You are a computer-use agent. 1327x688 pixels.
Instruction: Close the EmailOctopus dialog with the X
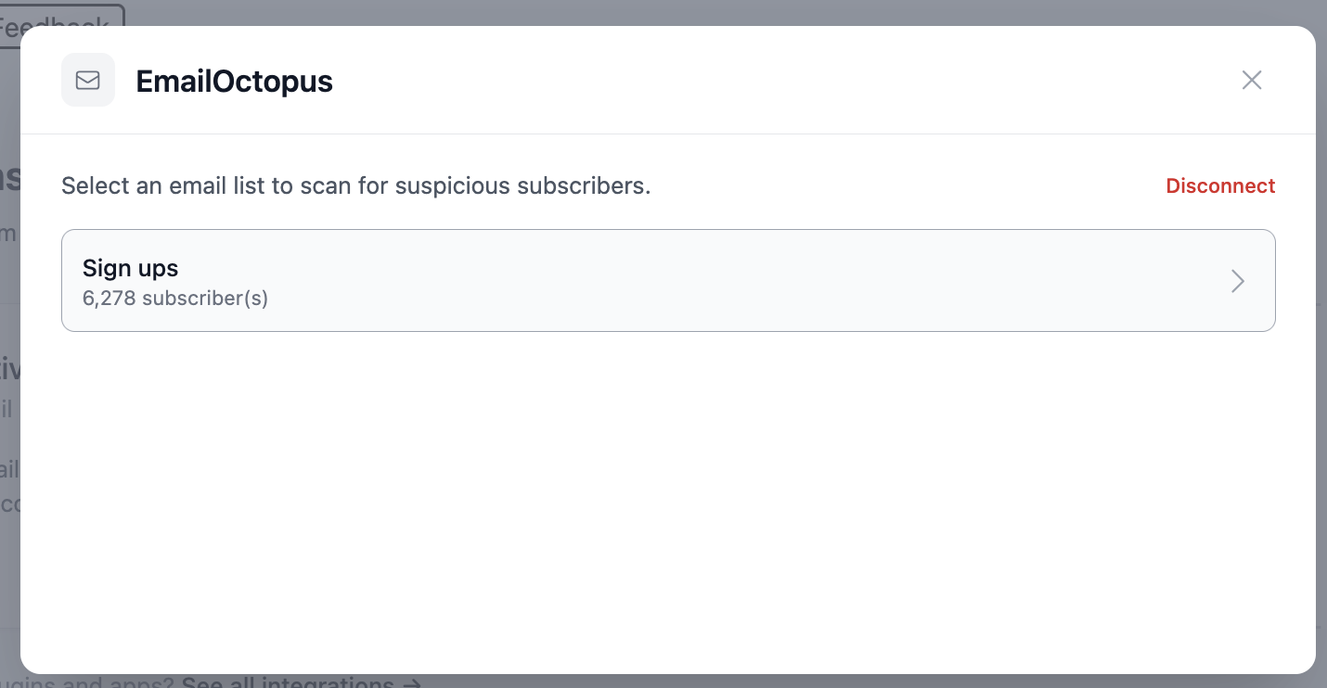tap(1252, 80)
